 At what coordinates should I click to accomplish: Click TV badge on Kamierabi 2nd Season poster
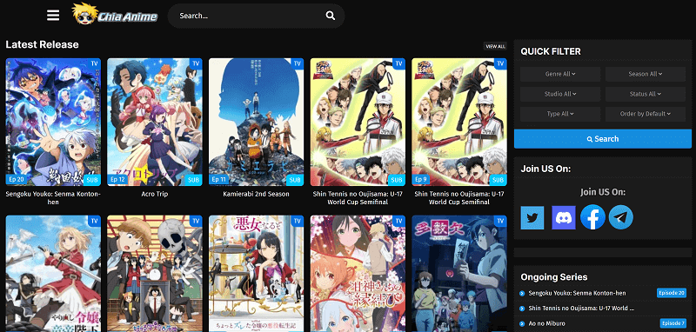(298, 63)
